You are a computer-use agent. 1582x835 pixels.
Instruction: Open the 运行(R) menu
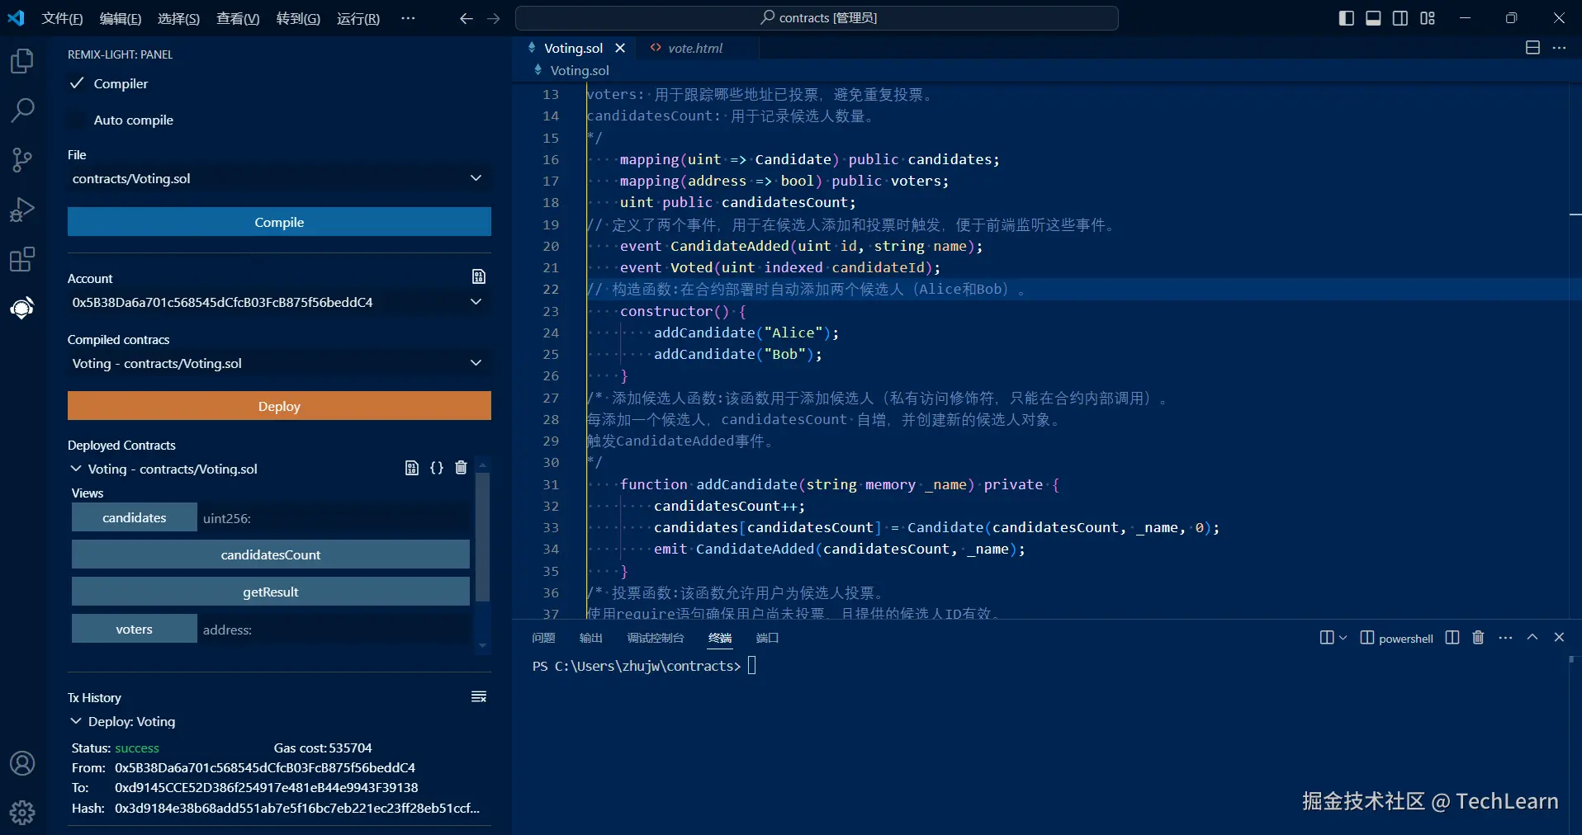tap(358, 18)
